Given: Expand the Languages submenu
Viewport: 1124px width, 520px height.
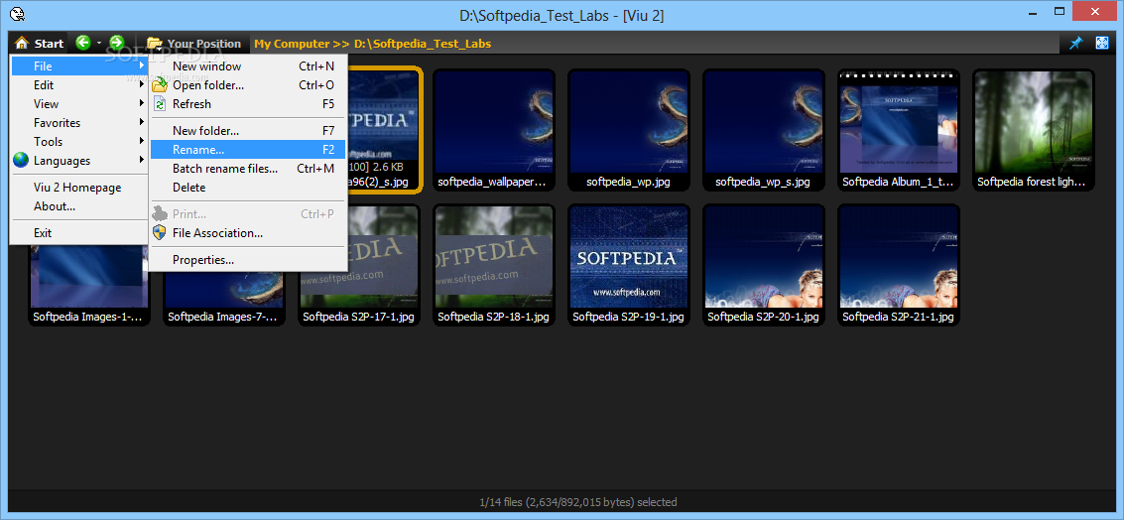Looking at the screenshot, I should 78,161.
